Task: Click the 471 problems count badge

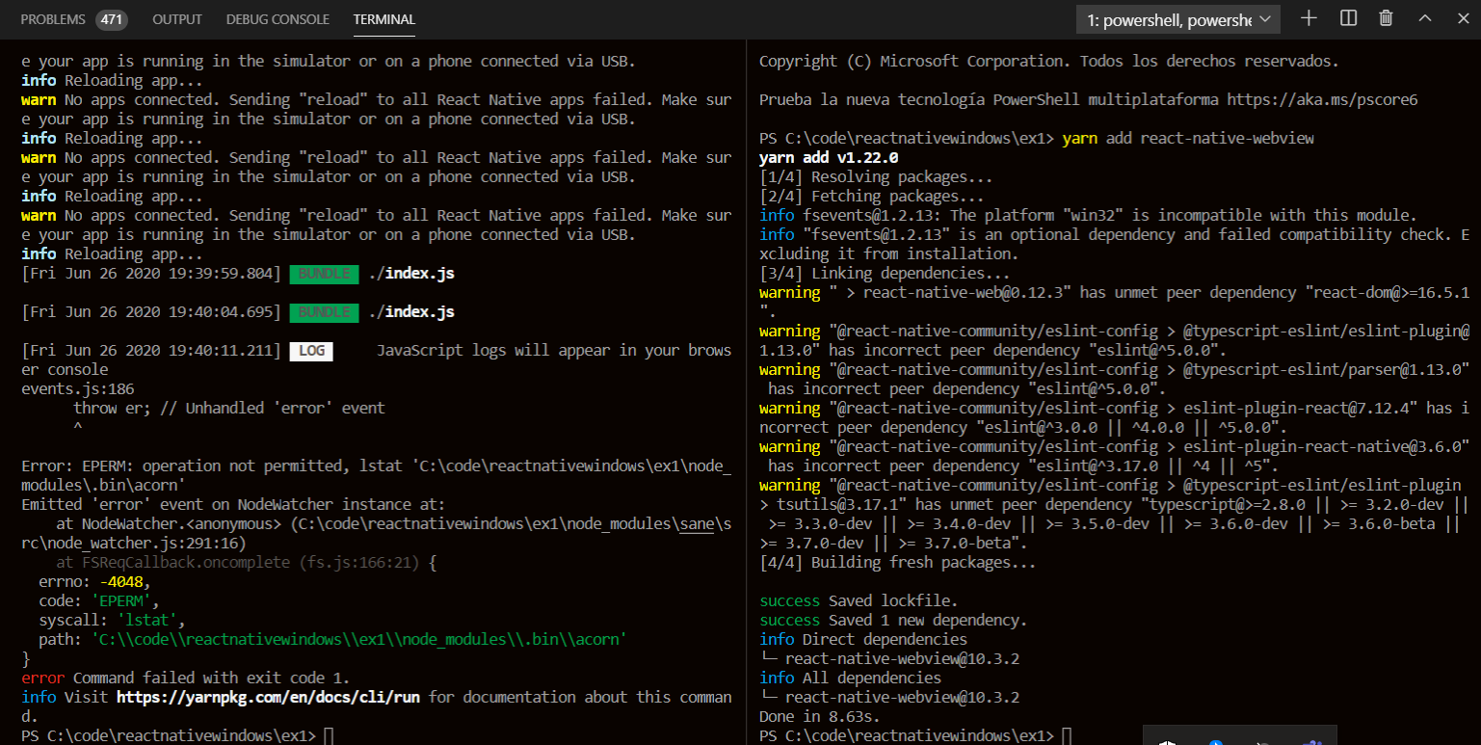Action: click(x=113, y=18)
